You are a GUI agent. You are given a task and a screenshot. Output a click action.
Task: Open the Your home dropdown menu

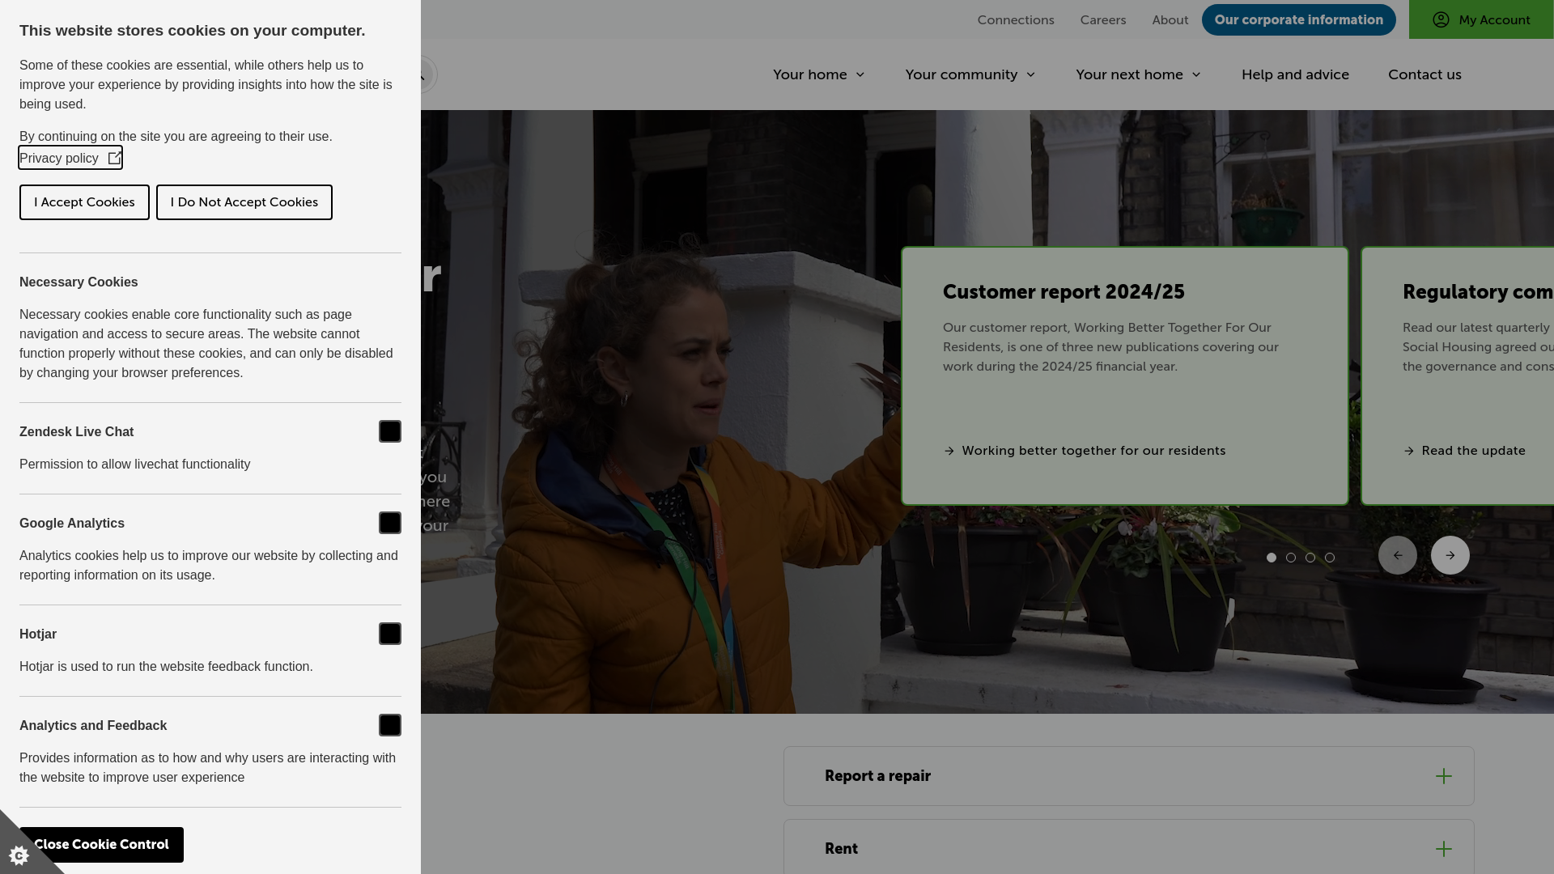819,74
